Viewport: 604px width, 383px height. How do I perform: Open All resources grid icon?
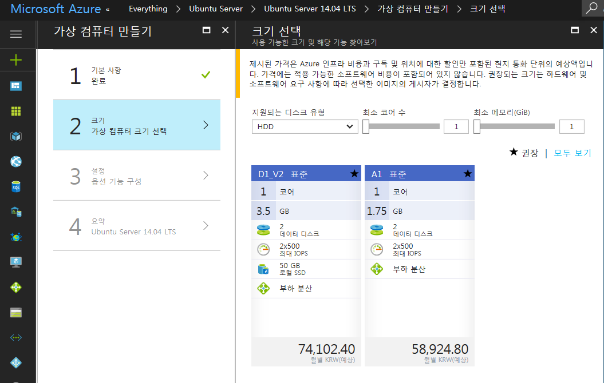point(16,111)
